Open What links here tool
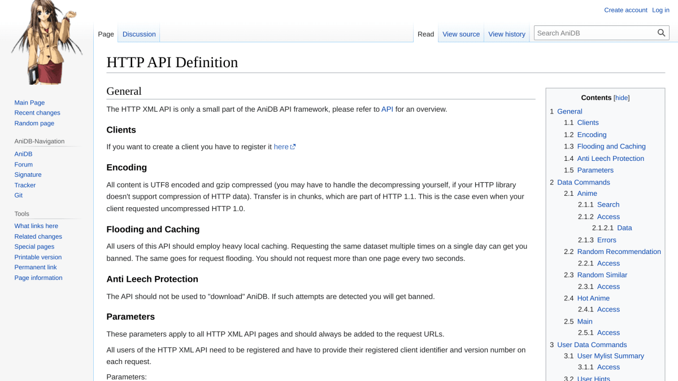The width and height of the screenshot is (678, 381). (x=36, y=226)
